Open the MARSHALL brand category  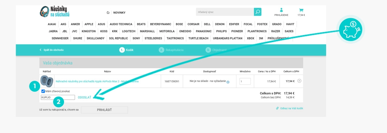147,31
